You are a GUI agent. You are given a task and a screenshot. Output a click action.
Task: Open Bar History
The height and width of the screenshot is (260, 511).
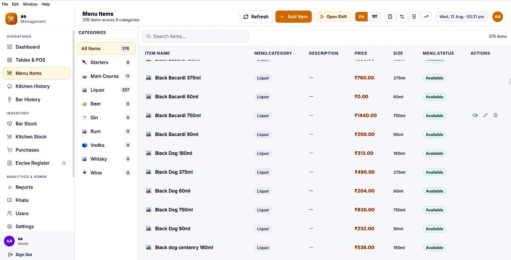[36, 99]
